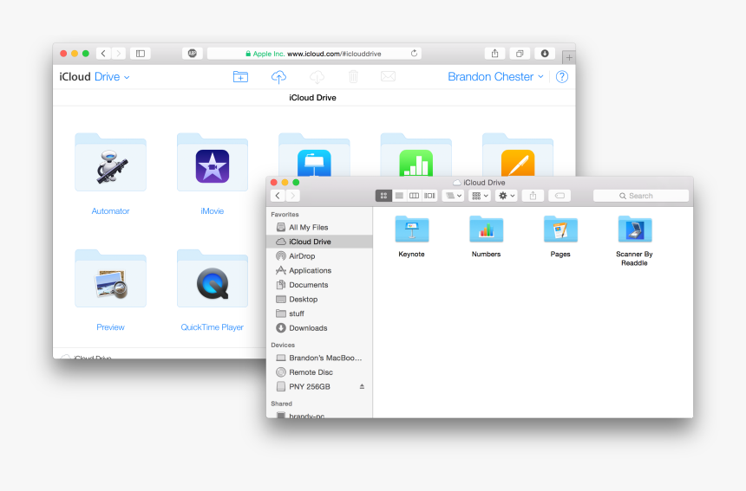Click the Automator folder label link
Image resolution: width=746 pixels, height=491 pixels.
[110, 210]
